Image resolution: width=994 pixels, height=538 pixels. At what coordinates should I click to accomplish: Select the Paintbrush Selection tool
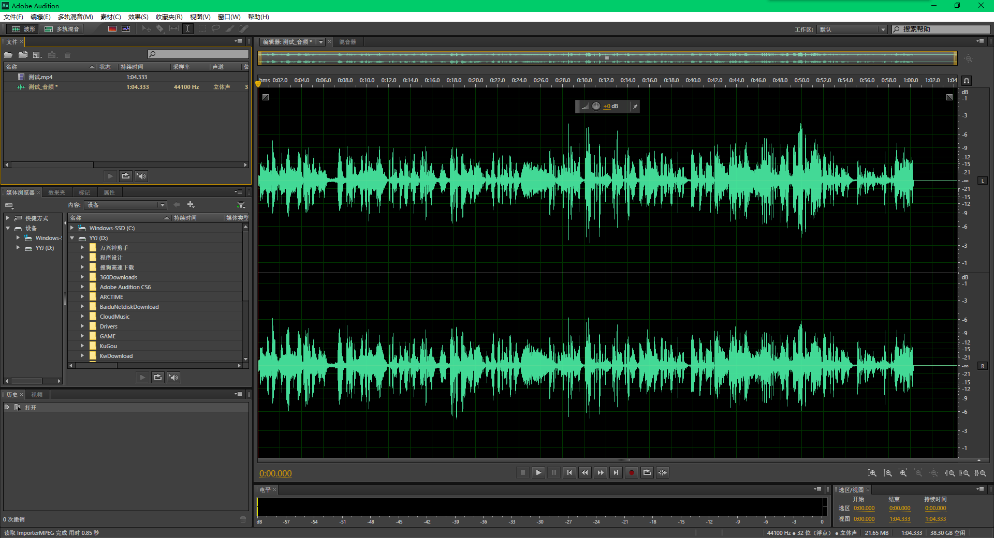(230, 29)
